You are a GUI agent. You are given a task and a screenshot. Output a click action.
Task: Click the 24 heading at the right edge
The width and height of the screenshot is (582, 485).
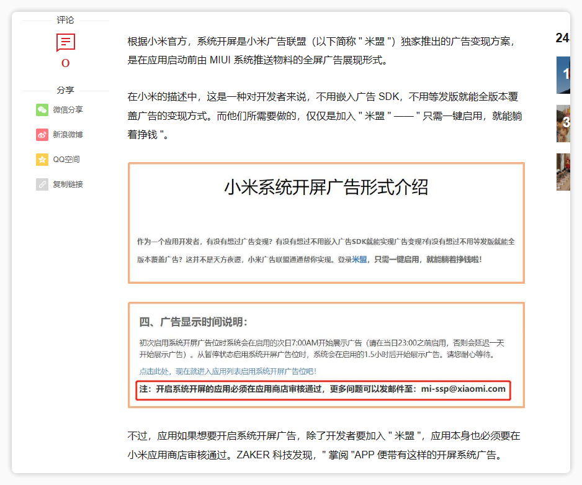point(563,38)
